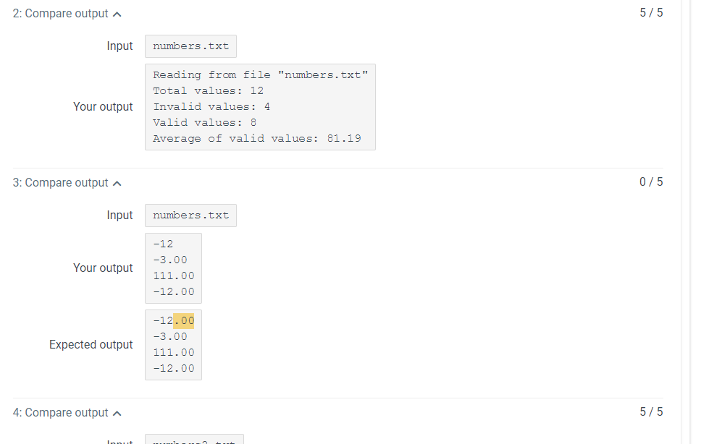Click the partially visible input box in test 4
Image resolution: width=722 pixels, height=444 pixels.
point(194,440)
